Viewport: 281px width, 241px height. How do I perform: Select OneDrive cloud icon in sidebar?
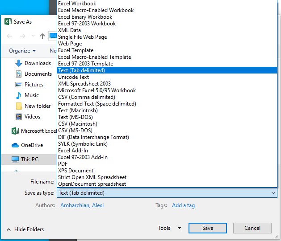(15, 145)
